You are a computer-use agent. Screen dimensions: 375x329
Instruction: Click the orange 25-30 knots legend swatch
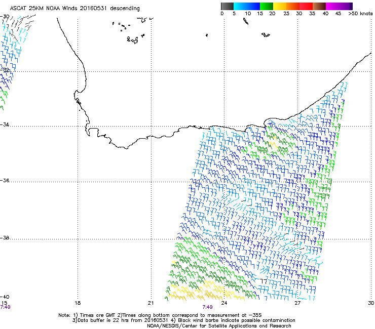pos(293,6)
